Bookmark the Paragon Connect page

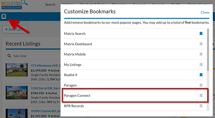[201, 96]
